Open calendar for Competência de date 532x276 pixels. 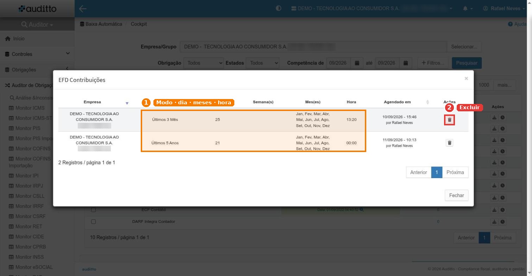pos(357,63)
